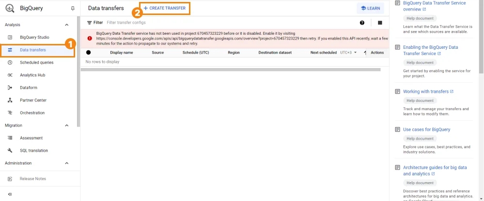This screenshot has width=484, height=201.
Task: Click the Partner Center icon
Action: (x=10, y=100)
